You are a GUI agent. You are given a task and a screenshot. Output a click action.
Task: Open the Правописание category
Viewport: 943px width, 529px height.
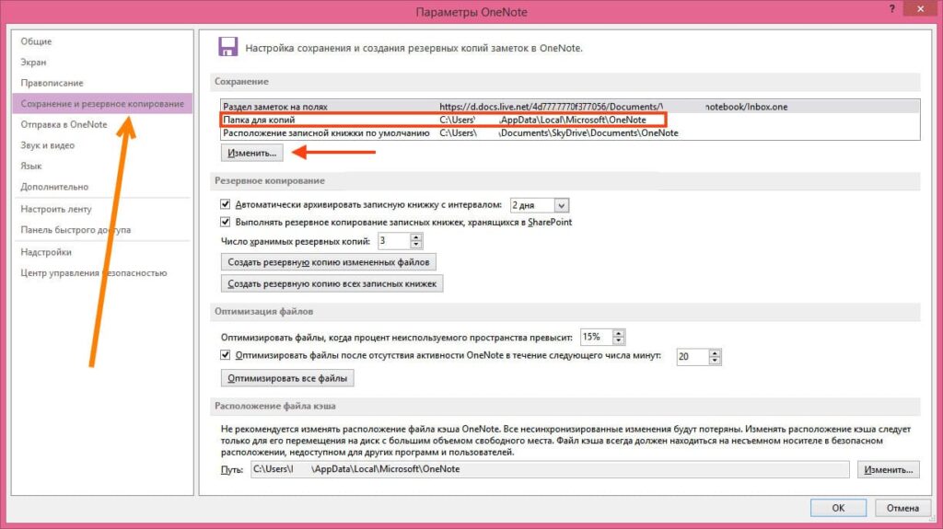pos(52,83)
